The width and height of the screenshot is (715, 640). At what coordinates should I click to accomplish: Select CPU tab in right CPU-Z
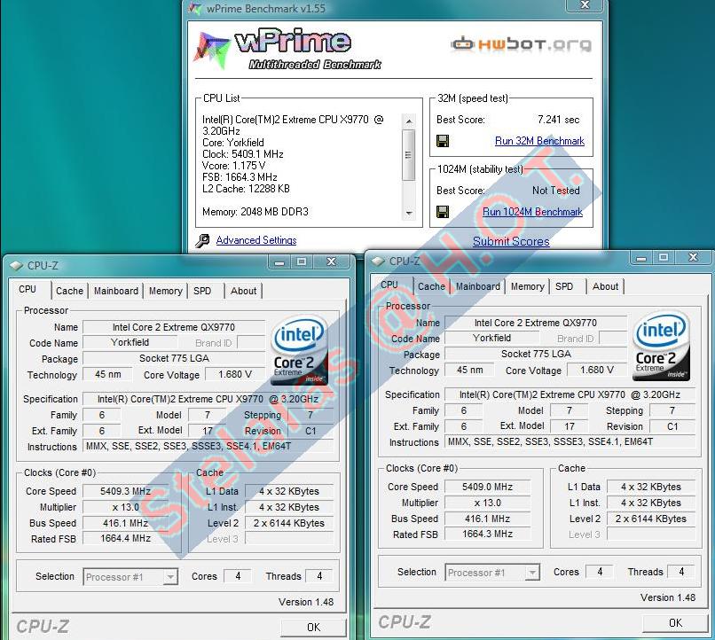tap(389, 285)
